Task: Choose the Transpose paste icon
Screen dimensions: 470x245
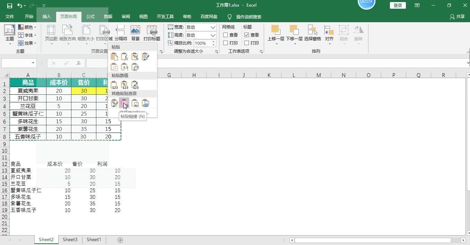Action: pos(135,67)
